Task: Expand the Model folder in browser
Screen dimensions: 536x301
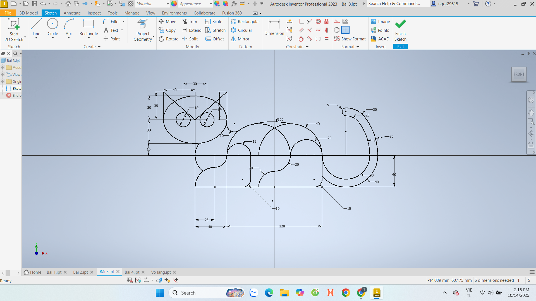Action: (3, 67)
